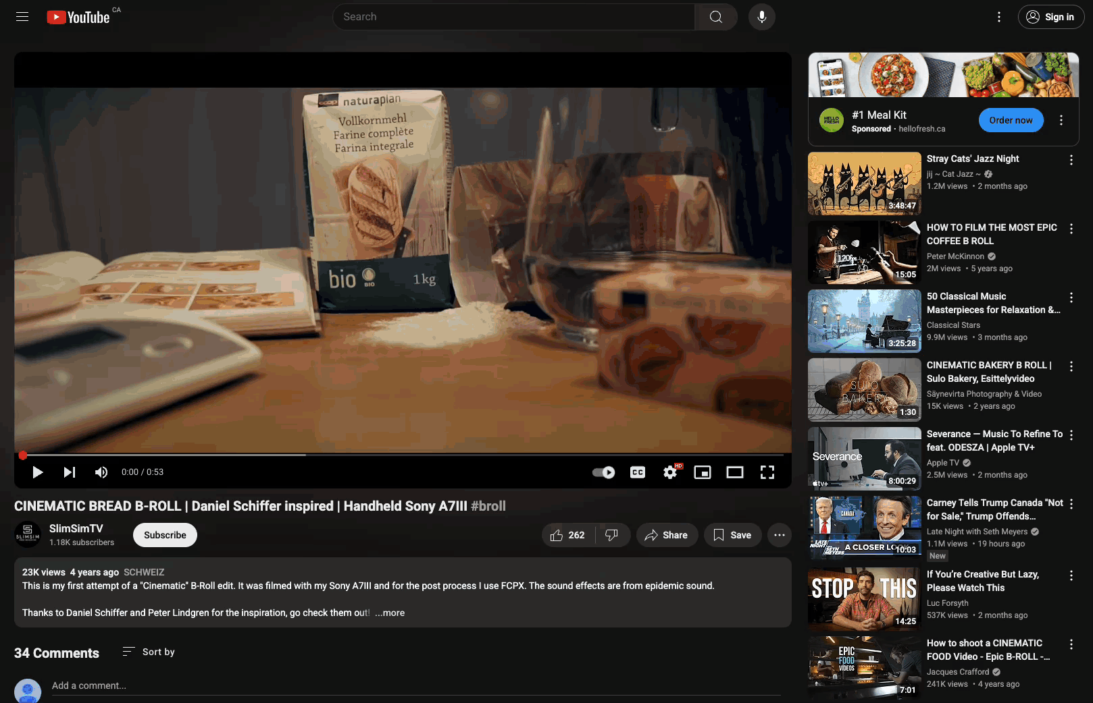1093x703 pixels.
Task: Open options for Cinematic Bakery B Roll
Action: point(1071,366)
